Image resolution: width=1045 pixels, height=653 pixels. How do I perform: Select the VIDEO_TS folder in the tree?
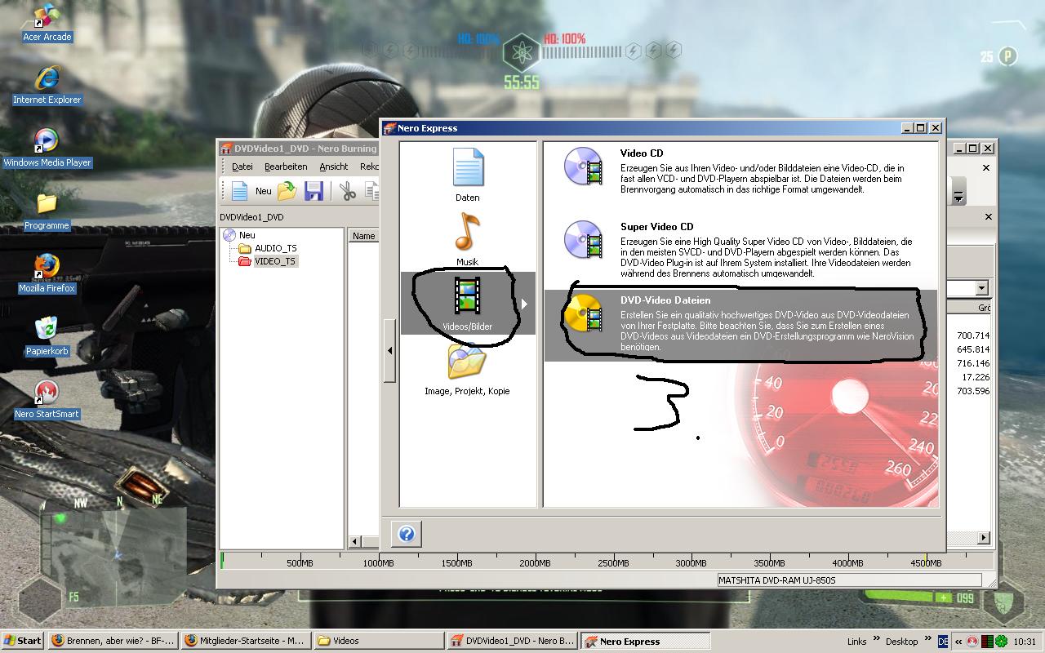coord(274,261)
